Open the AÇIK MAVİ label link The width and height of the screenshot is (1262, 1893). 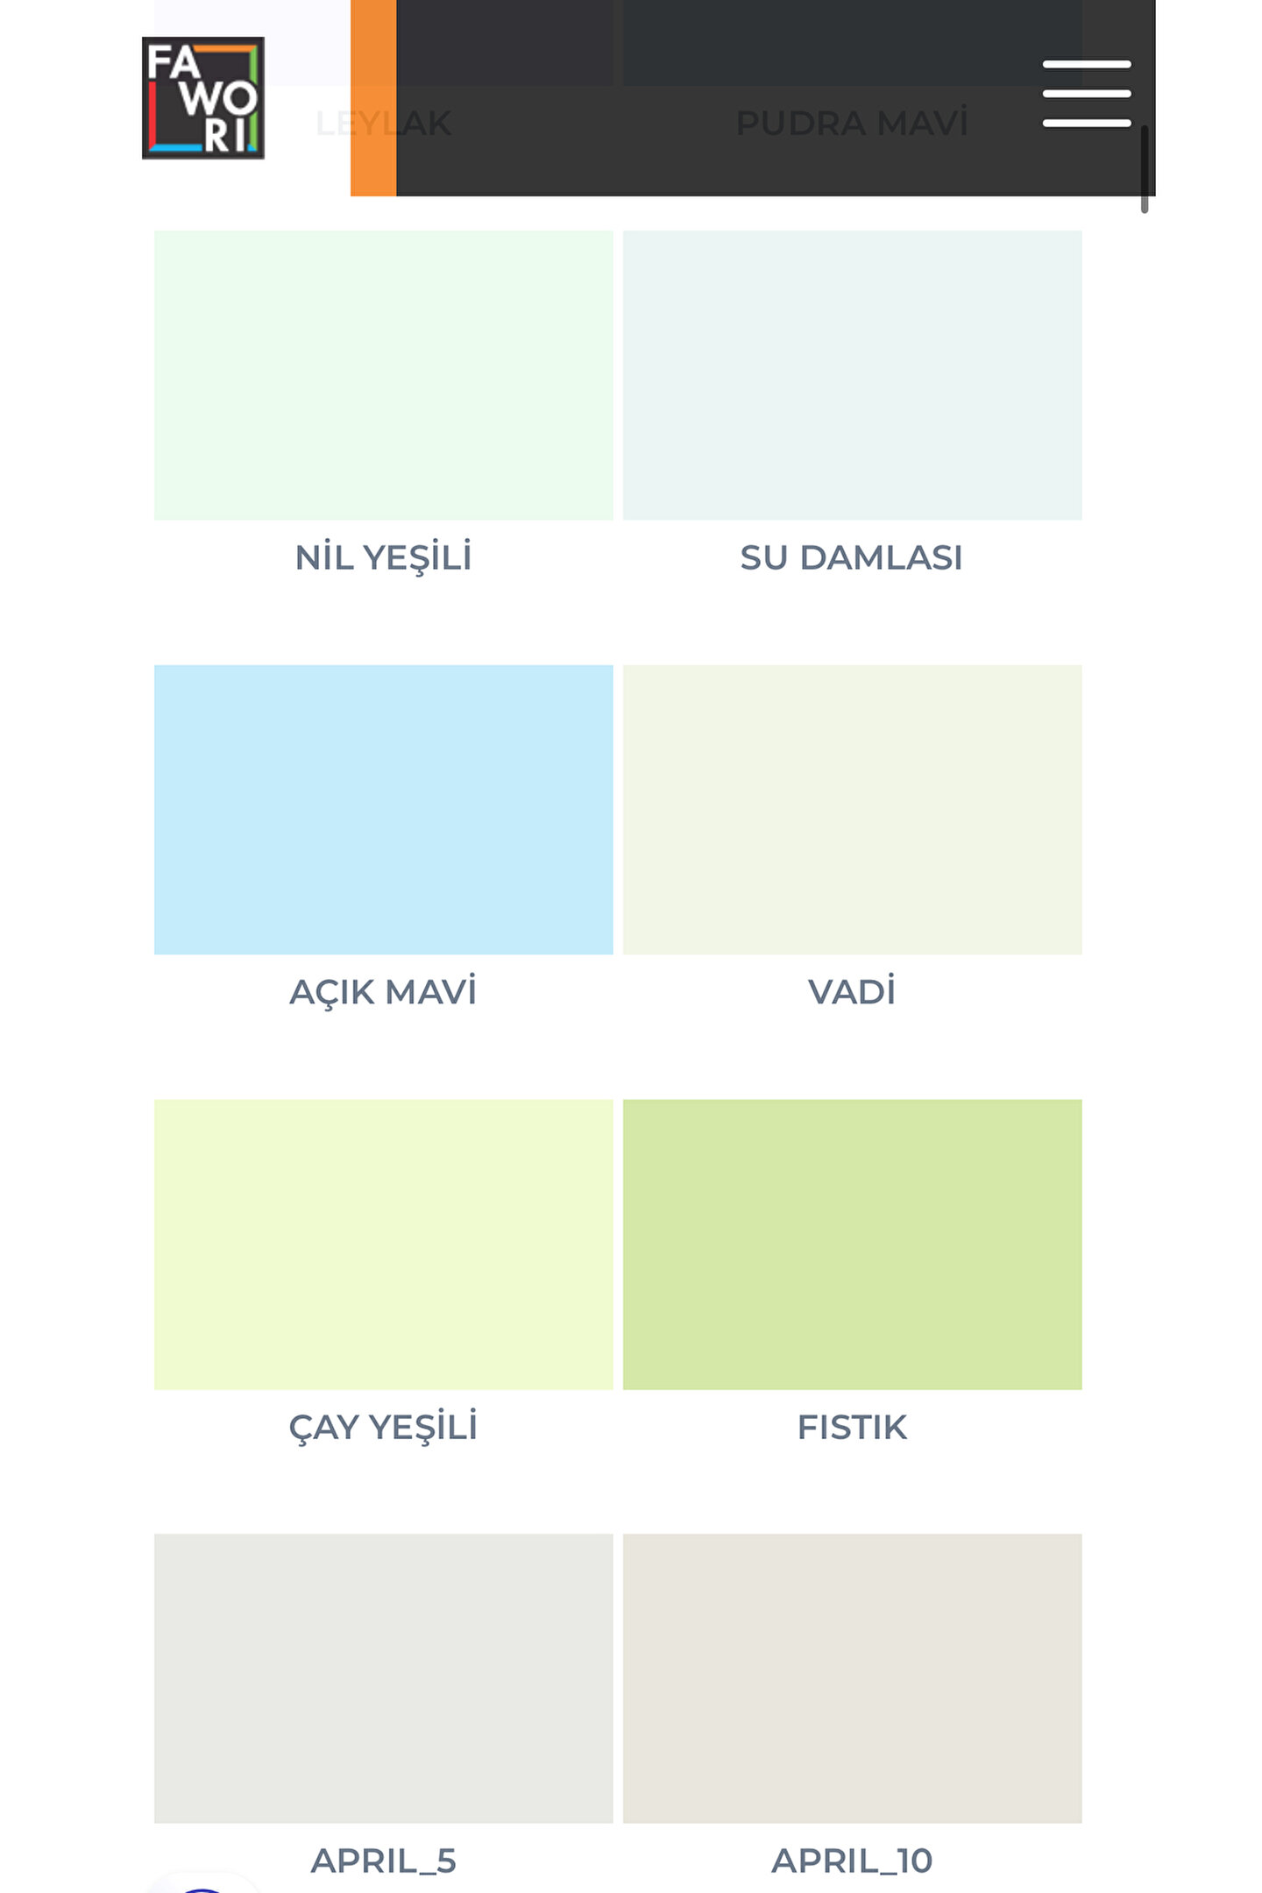pos(383,992)
